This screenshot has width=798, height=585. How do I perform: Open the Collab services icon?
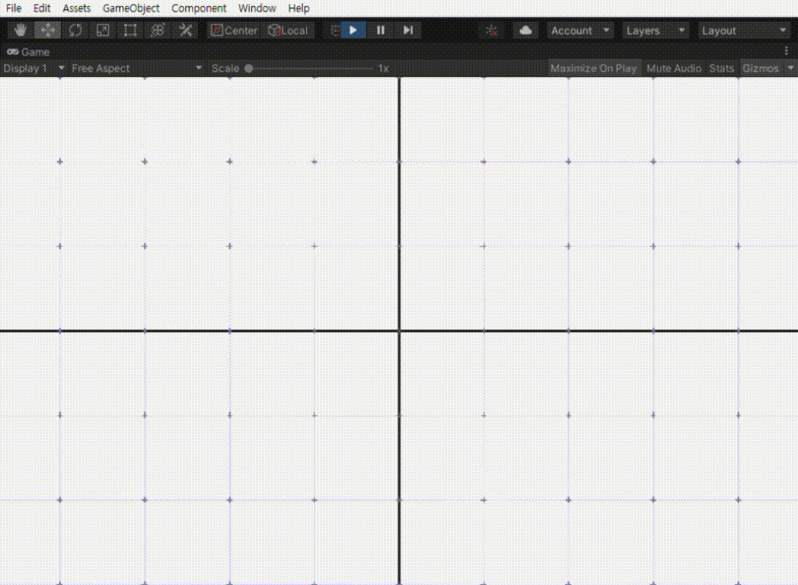492,30
